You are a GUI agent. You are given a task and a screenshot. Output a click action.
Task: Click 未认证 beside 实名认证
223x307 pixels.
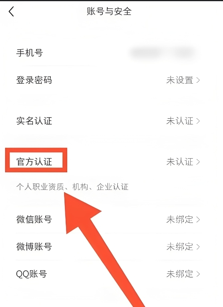180,121
